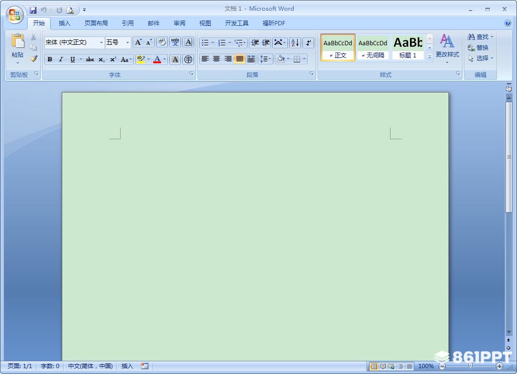Toggle bold formatting
This screenshot has width=517, height=374.
(x=50, y=59)
